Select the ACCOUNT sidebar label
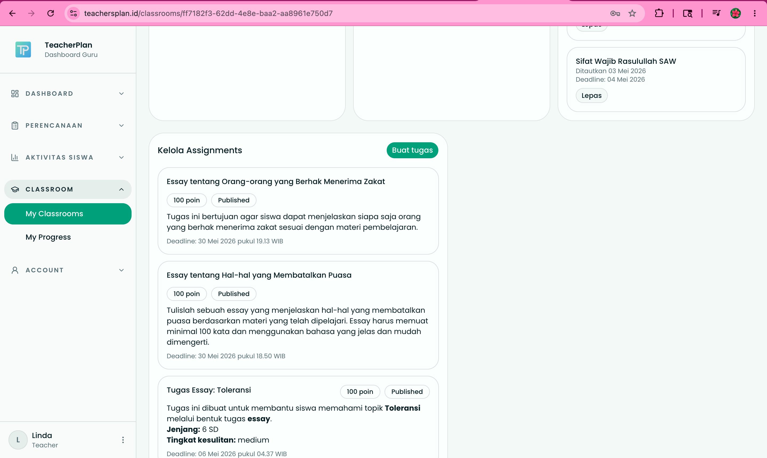The width and height of the screenshot is (767, 458). (44, 270)
